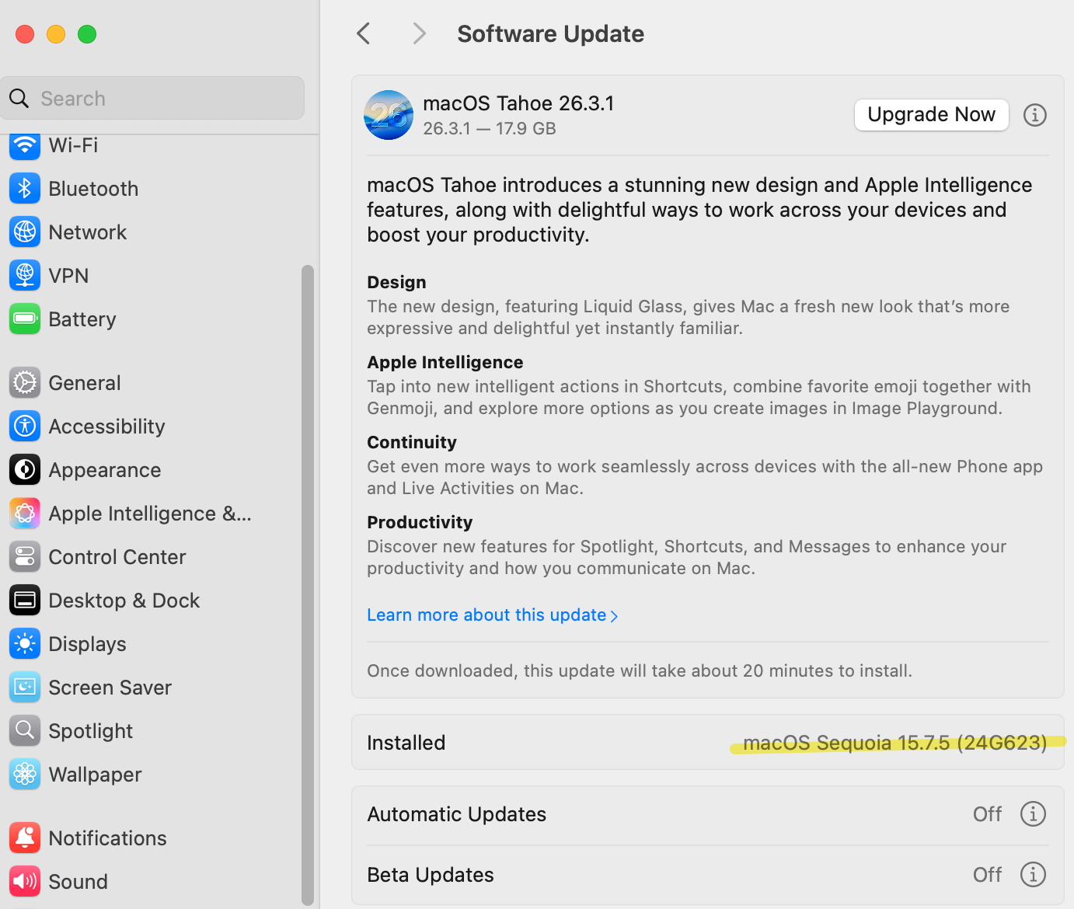Click the 26.3.1 — 17.9 GB size text
This screenshot has width=1074, height=909.
point(490,129)
